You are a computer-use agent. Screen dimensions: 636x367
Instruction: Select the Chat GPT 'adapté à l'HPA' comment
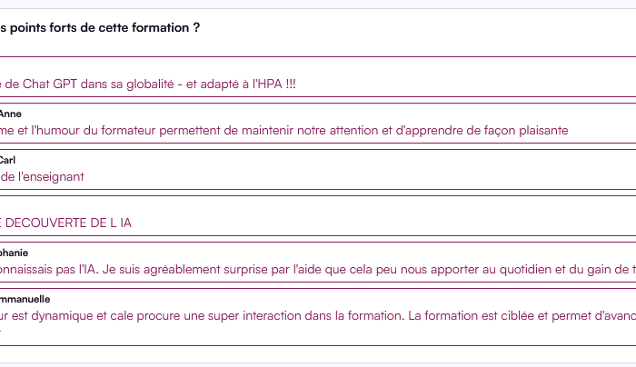[x=147, y=84]
